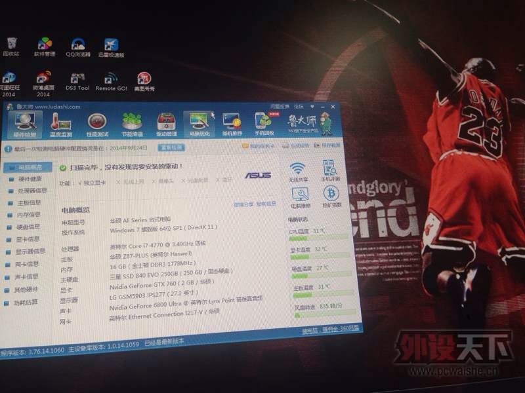Image resolution: width=525 pixels, height=393 pixels.
Task: Open the 节能降温 energy saving tool
Action: click(132, 124)
